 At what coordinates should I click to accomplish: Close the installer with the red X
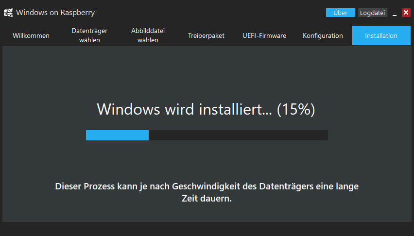coord(406,13)
